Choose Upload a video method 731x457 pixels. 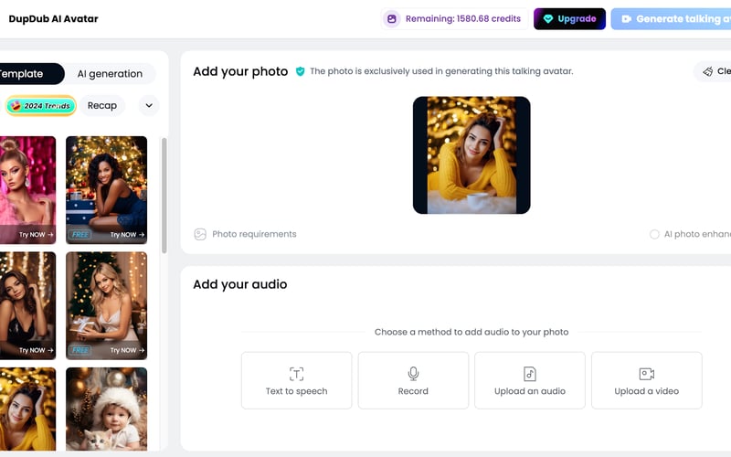[647, 380]
